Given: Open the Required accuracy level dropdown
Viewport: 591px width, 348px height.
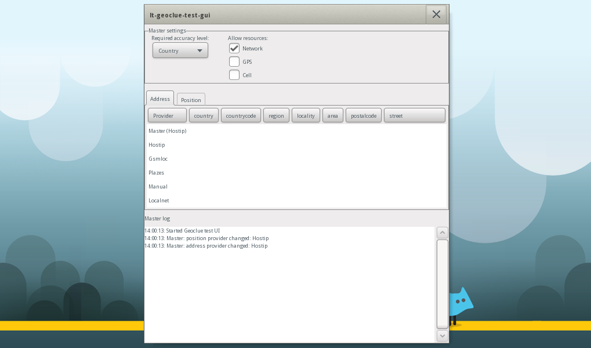Looking at the screenshot, I should point(180,50).
